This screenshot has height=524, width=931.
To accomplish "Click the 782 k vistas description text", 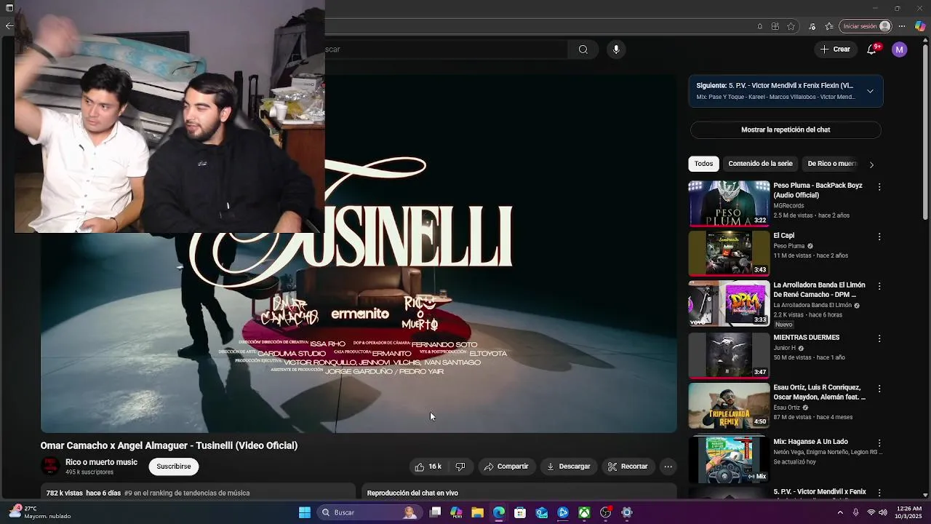I will (x=148, y=493).
